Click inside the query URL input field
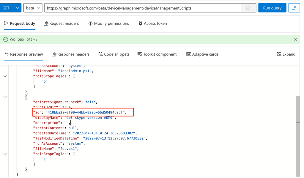 (143, 8)
